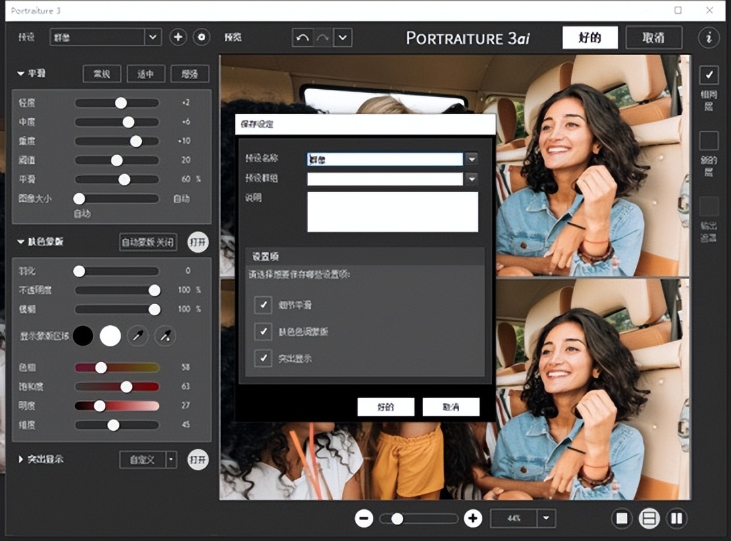Select the black mask display swatch
Viewport: 731px width, 541px height.
83,336
